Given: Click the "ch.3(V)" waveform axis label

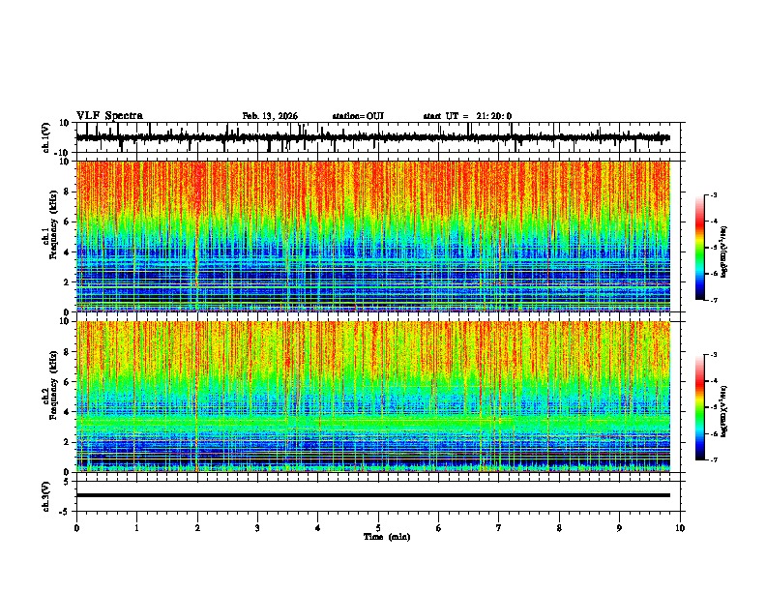Looking at the screenshot, I should 46,496.
